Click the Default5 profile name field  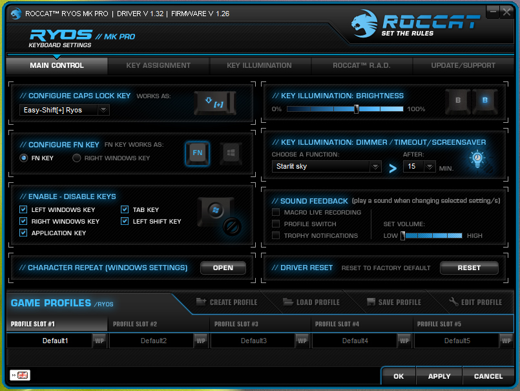pos(457,341)
